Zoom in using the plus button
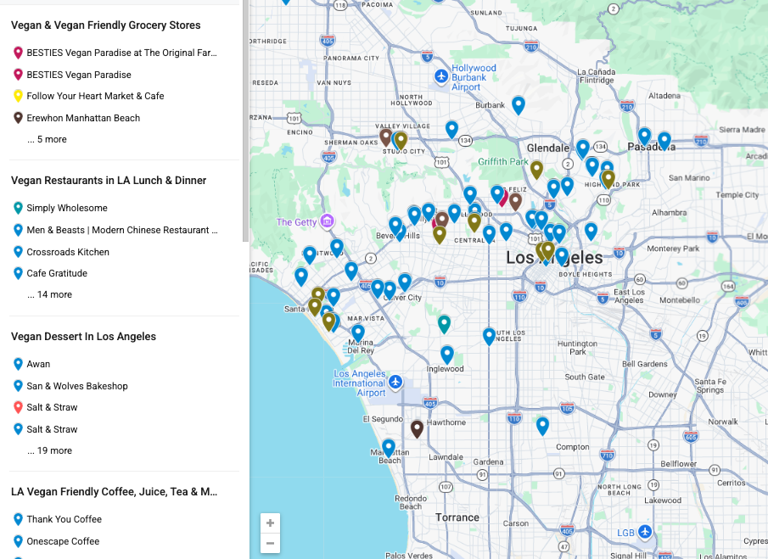Screen dimensions: 768x559 pyautogui.click(x=270, y=523)
